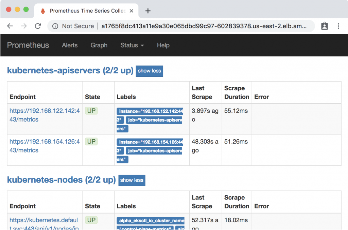Click Endpoint header in apiservers table
The height and width of the screenshot is (230, 348).
[23, 97]
